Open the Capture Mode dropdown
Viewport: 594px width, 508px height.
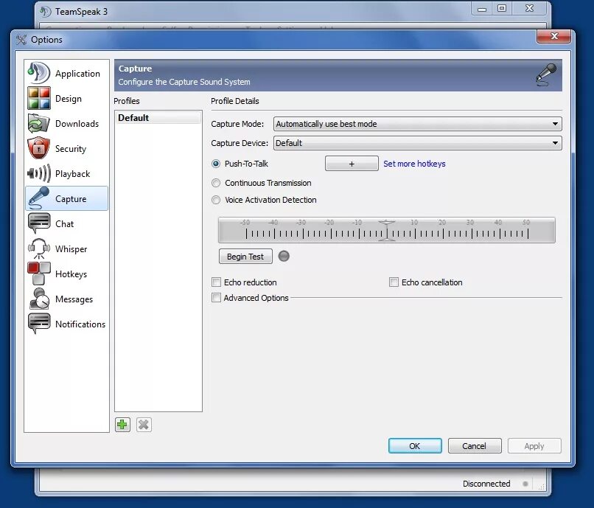tap(417, 124)
